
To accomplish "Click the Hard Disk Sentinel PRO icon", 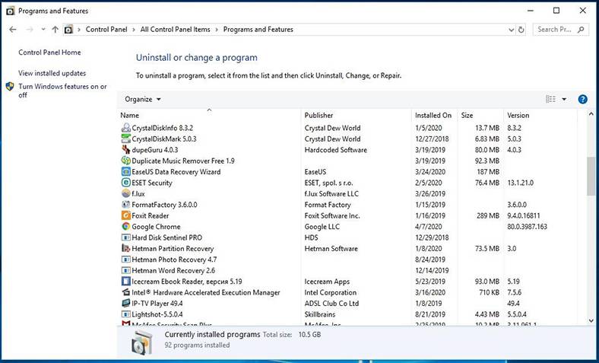I will 125,237.
